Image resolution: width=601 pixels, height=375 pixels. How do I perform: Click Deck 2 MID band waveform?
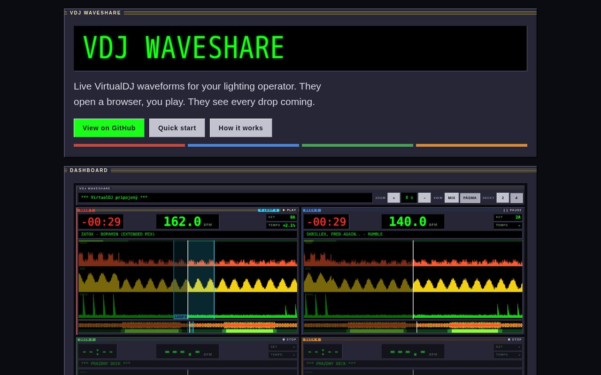tap(413, 280)
